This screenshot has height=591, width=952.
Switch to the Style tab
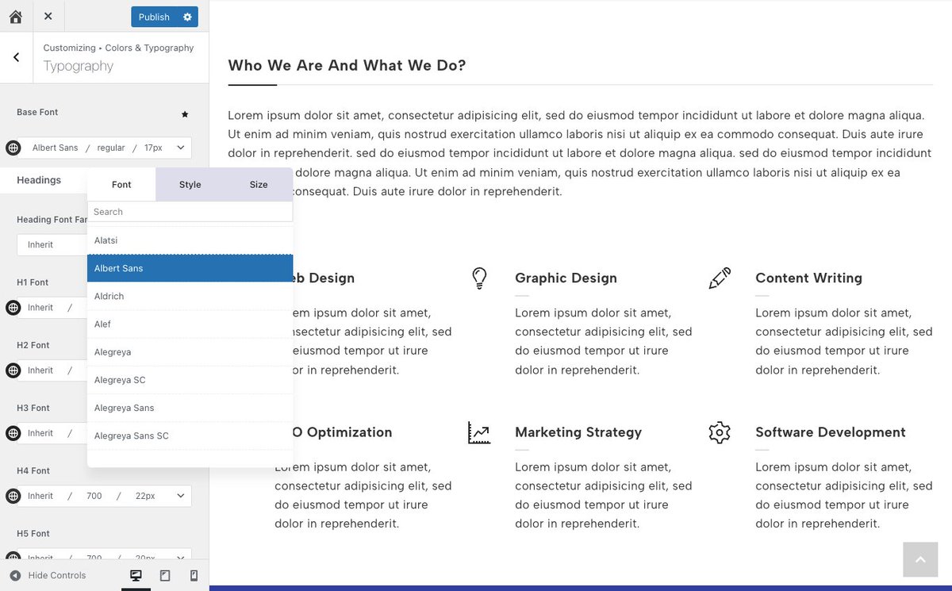point(190,184)
